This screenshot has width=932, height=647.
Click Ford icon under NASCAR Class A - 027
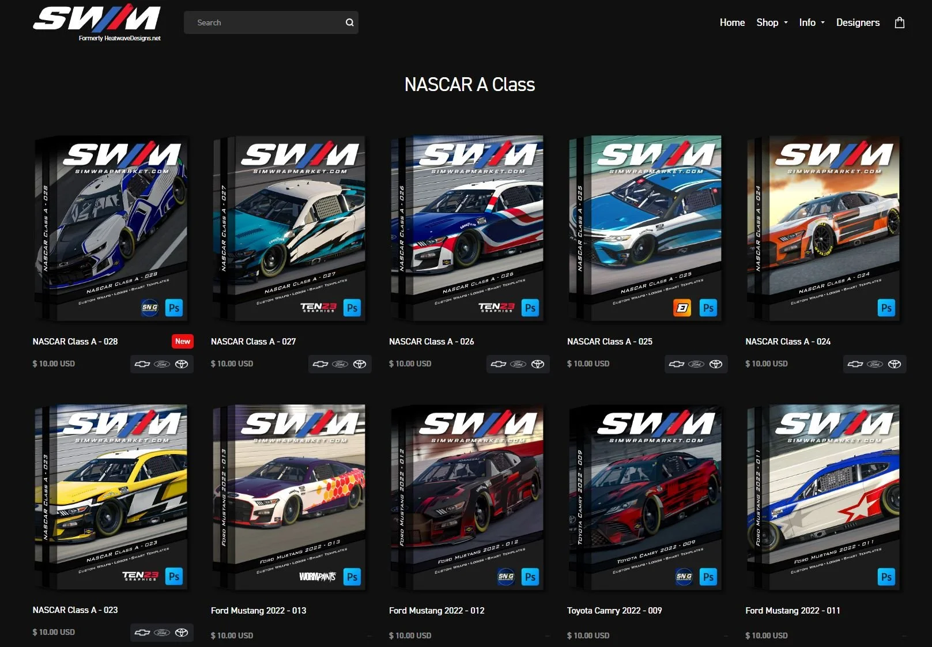340,364
